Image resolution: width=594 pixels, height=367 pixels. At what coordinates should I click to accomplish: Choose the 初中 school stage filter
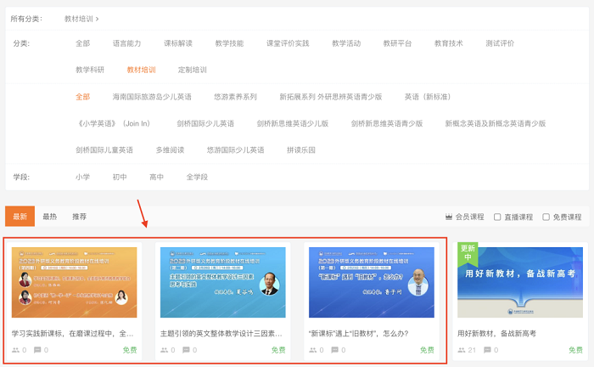coord(119,177)
